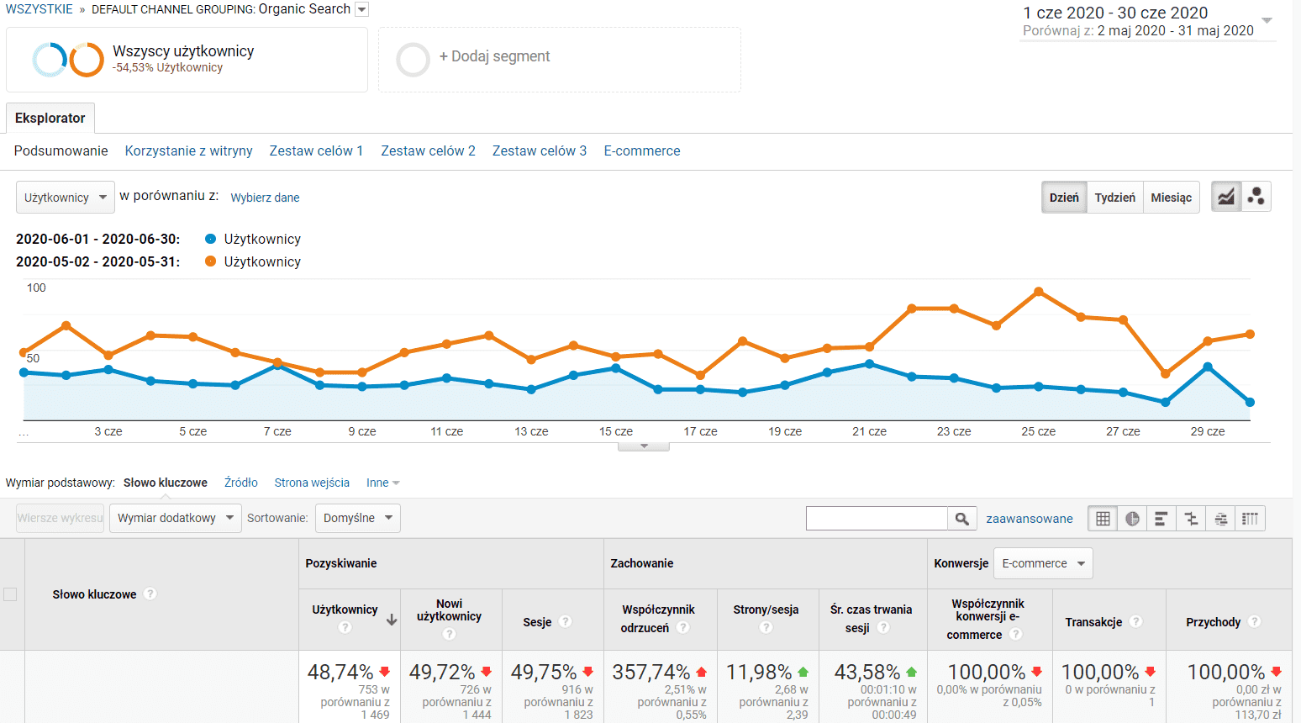This screenshot has width=1301, height=723.
Task: Select the pivot table view
Action: click(x=1250, y=518)
